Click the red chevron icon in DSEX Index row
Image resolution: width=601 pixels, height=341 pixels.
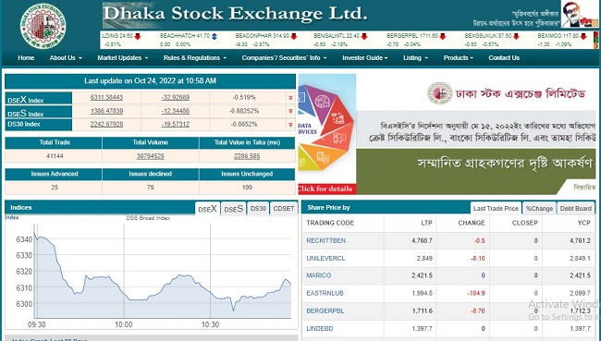tap(290, 98)
